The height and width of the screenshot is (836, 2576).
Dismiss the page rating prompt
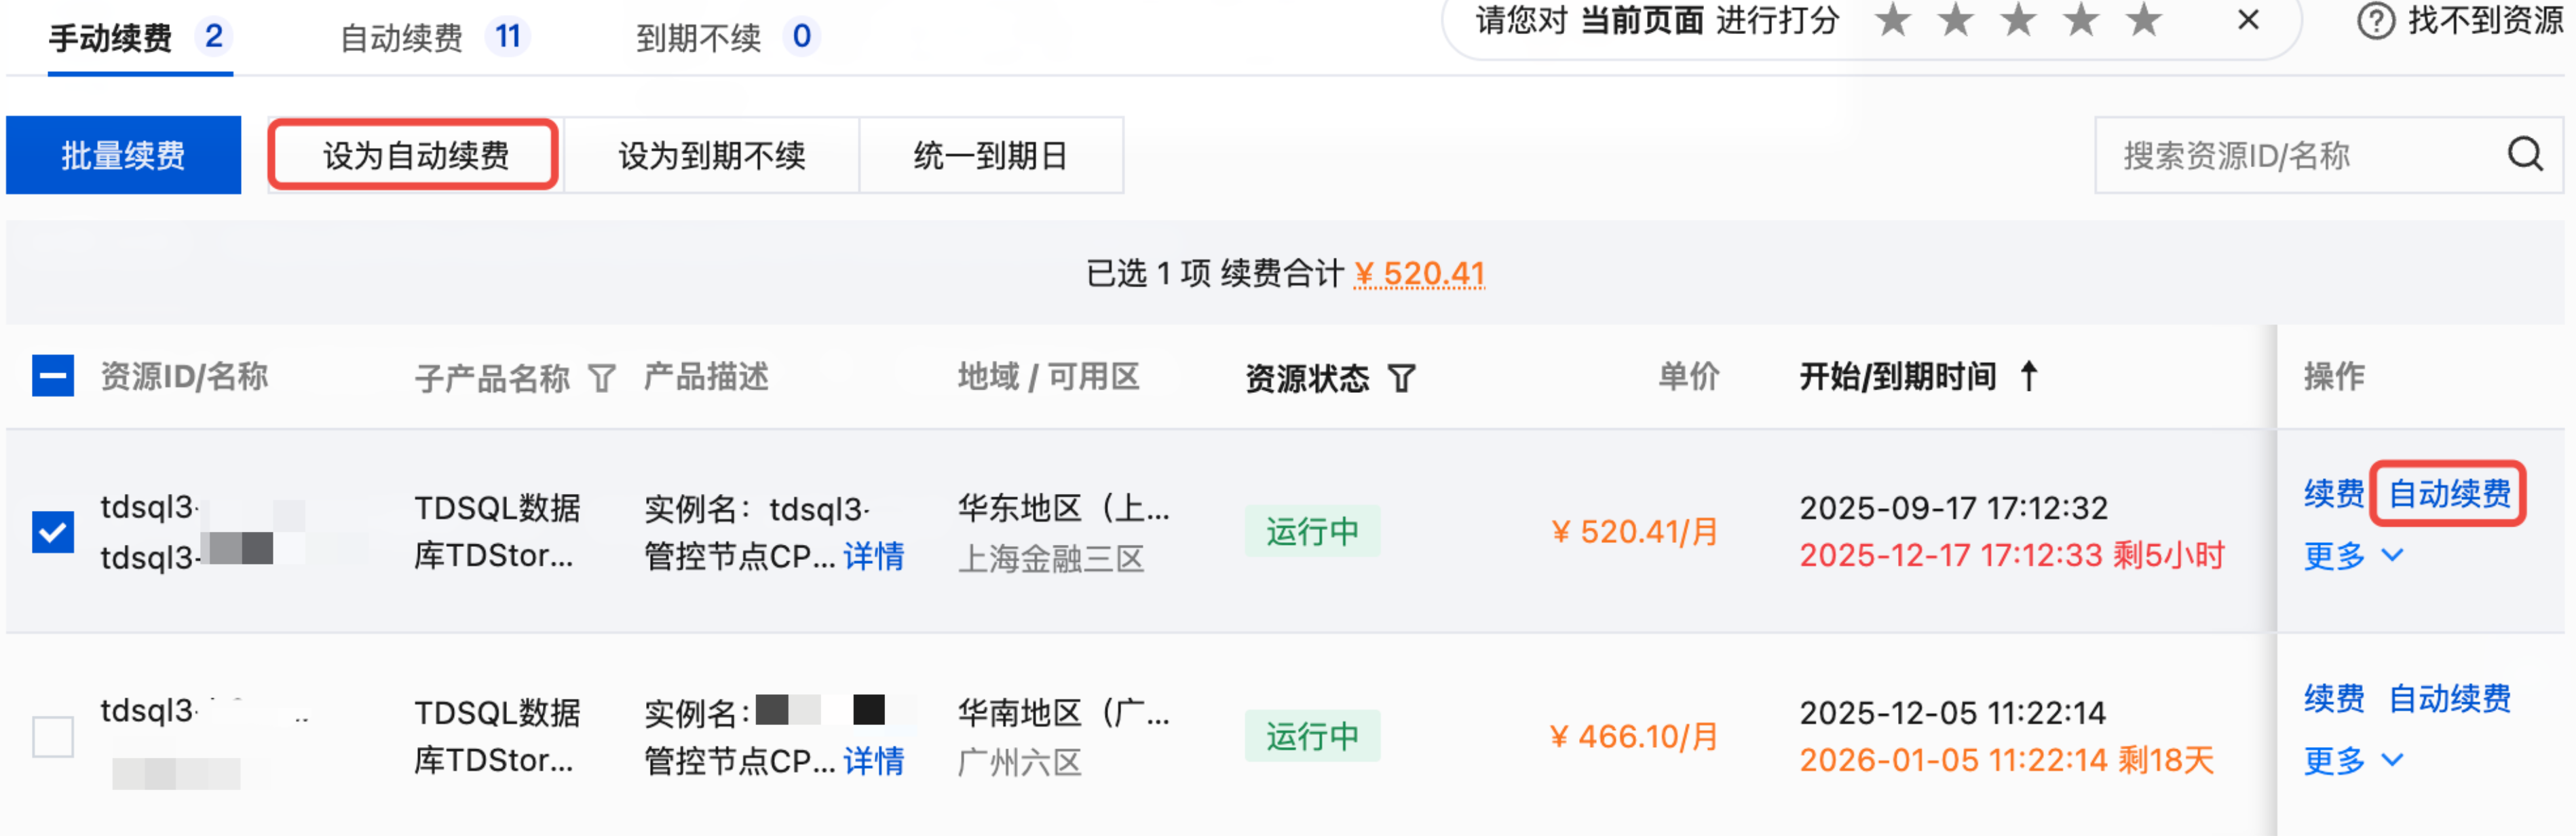point(2248,20)
